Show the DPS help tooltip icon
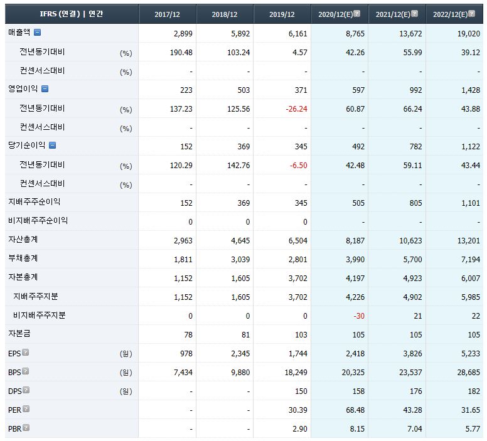The width and height of the screenshot is (487, 441). click(26, 390)
